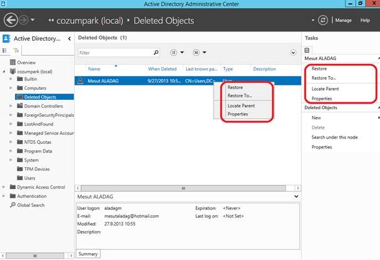380x260 pixels.
Task: Expand the System folder
Action: coord(11,160)
